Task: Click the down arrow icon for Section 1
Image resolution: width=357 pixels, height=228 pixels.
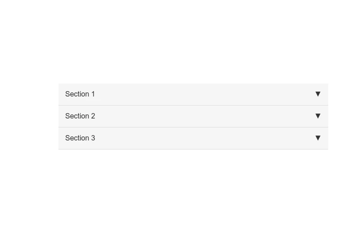Action: tap(318, 94)
